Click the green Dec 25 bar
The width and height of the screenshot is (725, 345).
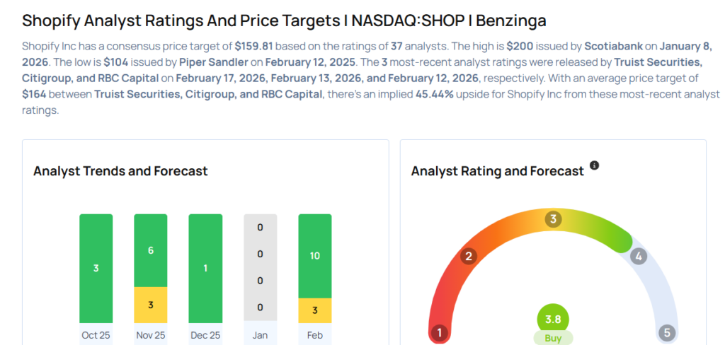tap(205, 269)
